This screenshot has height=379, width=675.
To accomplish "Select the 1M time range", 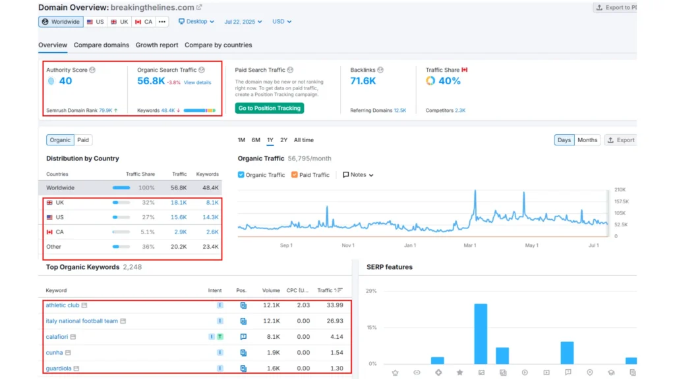I will tap(241, 140).
